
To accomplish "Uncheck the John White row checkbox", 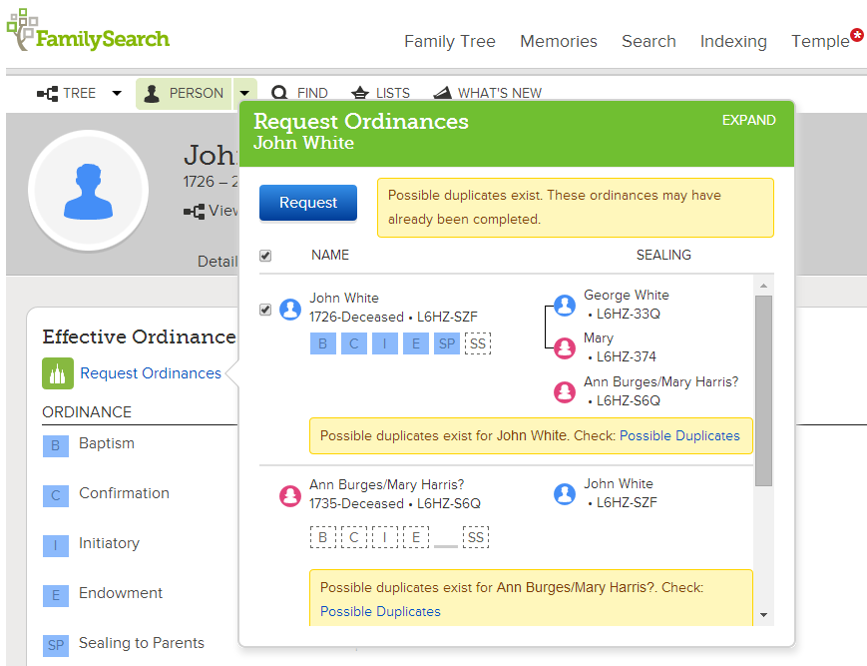I will pos(265,310).
